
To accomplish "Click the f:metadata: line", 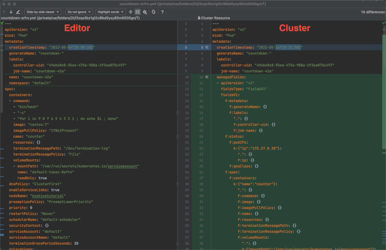I will (236, 101).
